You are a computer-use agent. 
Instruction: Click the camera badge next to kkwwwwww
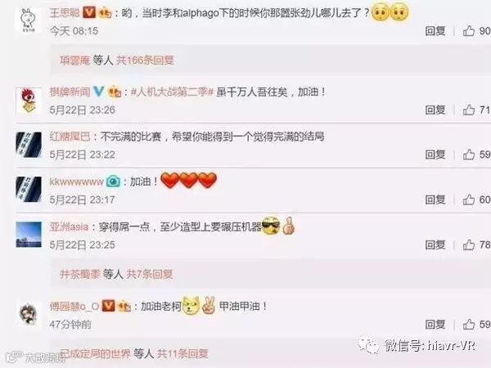coord(113,182)
